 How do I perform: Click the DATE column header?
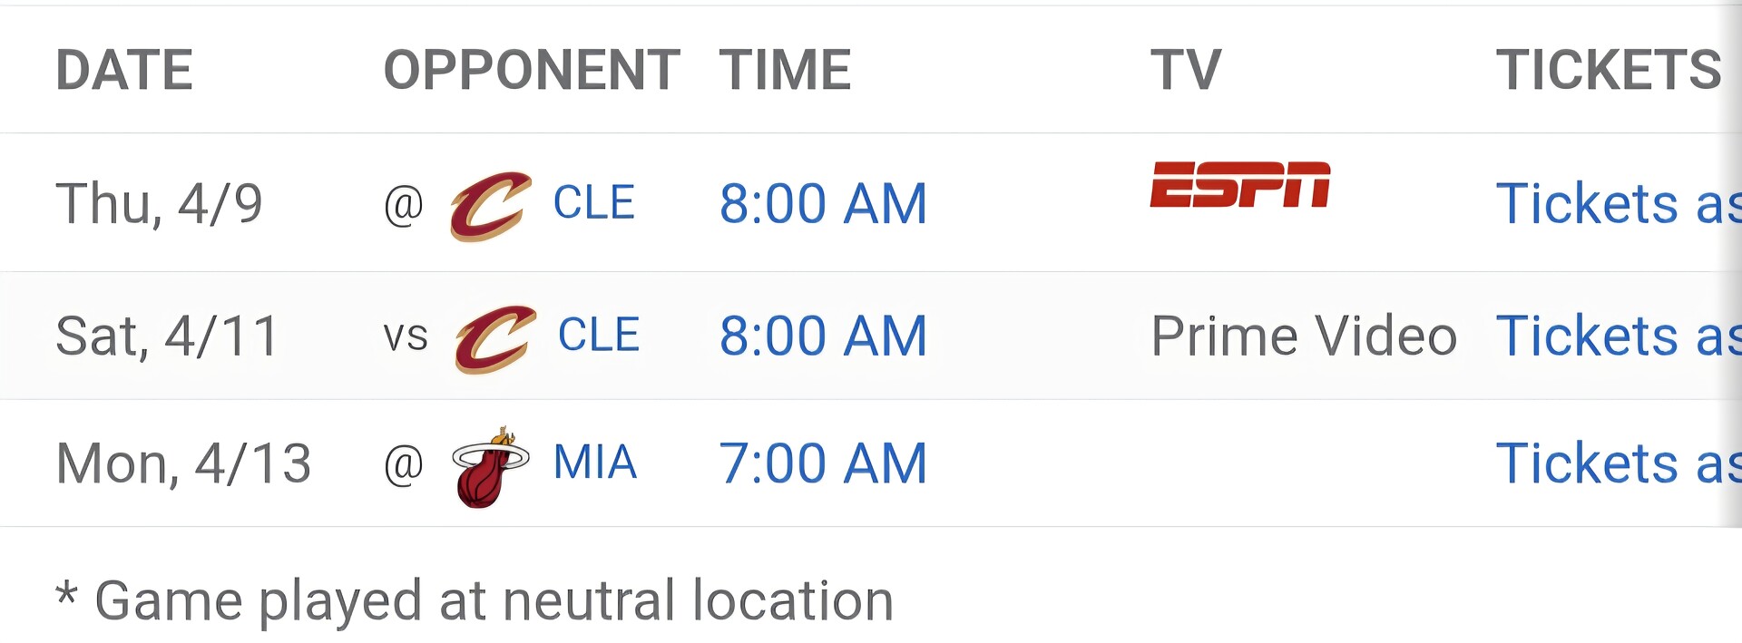point(124,70)
